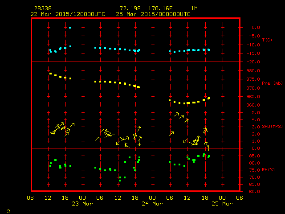Select the -15.0 temperature axis value
The height and width of the screenshot is (214, 285).
coord(253,53)
